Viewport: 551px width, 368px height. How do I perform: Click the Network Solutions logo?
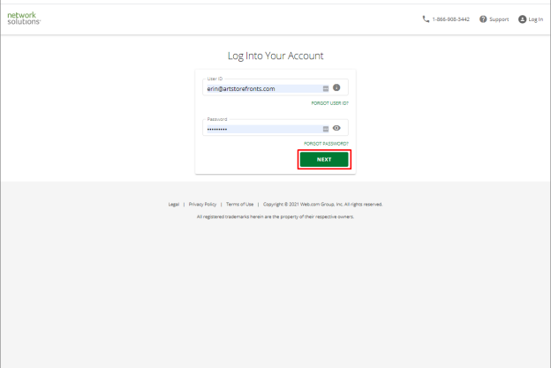pyautogui.click(x=24, y=19)
